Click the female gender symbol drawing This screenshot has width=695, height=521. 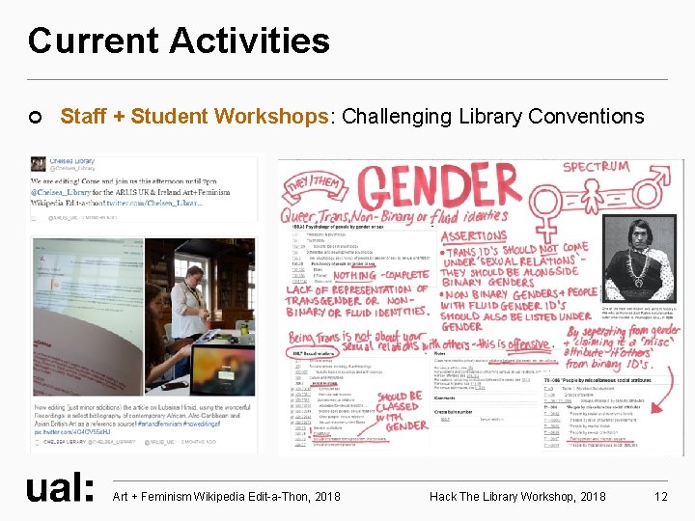coord(546,212)
